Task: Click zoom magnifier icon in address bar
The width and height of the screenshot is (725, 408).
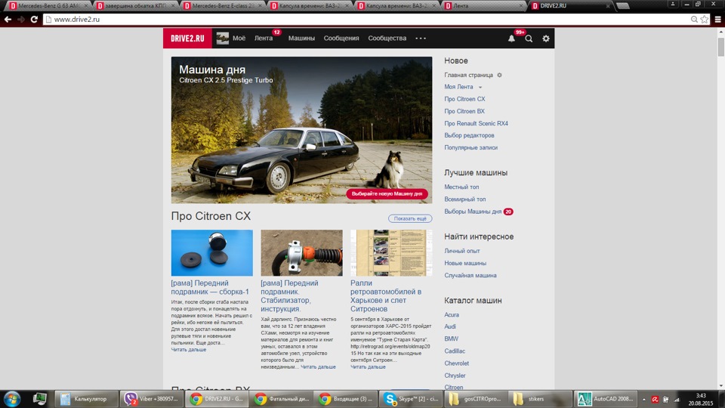Action: [694, 20]
